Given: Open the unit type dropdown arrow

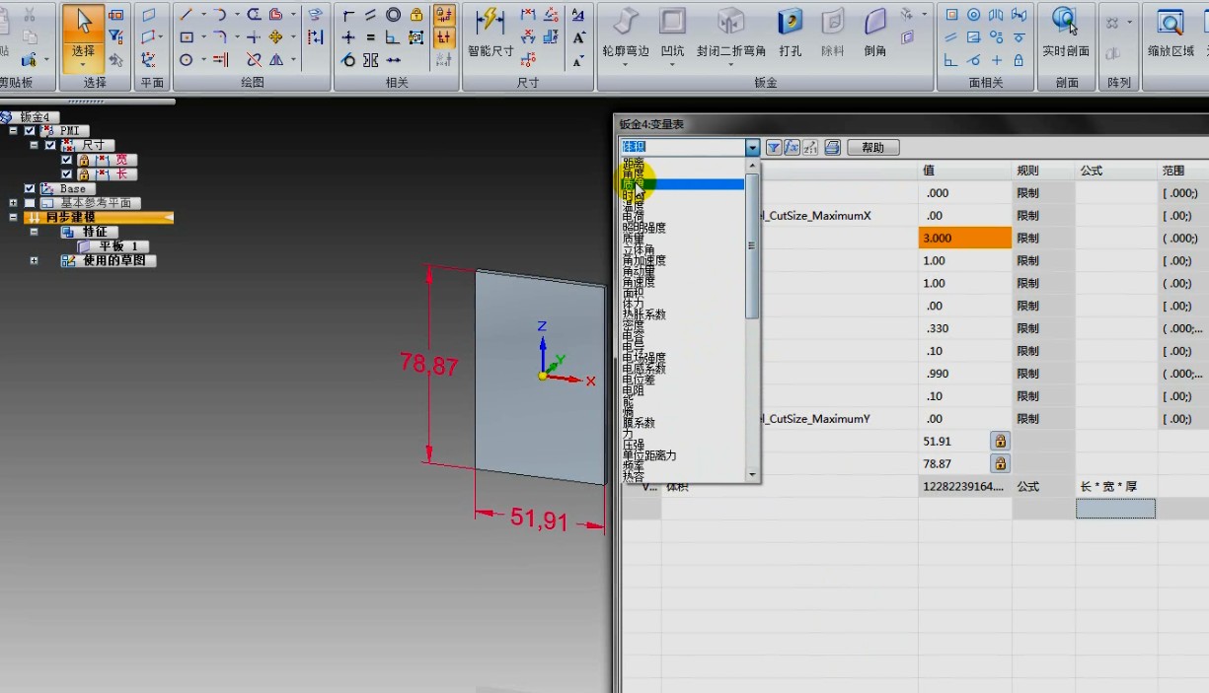Looking at the screenshot, I should [753, 147].
